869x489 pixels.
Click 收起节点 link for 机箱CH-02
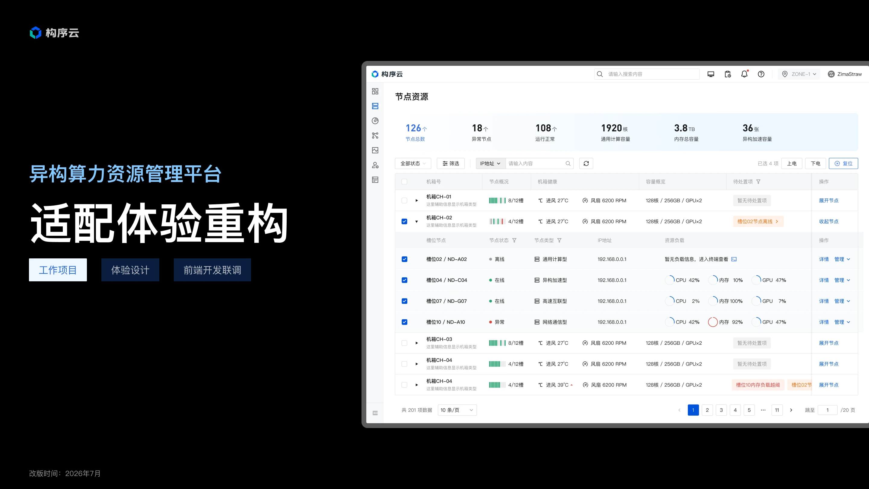tap(829, 221)
